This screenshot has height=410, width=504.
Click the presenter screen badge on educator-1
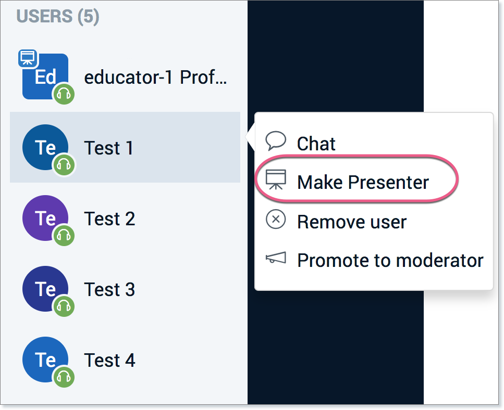[x=28, y=58]
